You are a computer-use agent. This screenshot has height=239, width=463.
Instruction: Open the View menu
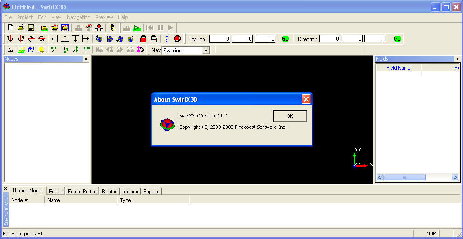(x=57, y=17)
